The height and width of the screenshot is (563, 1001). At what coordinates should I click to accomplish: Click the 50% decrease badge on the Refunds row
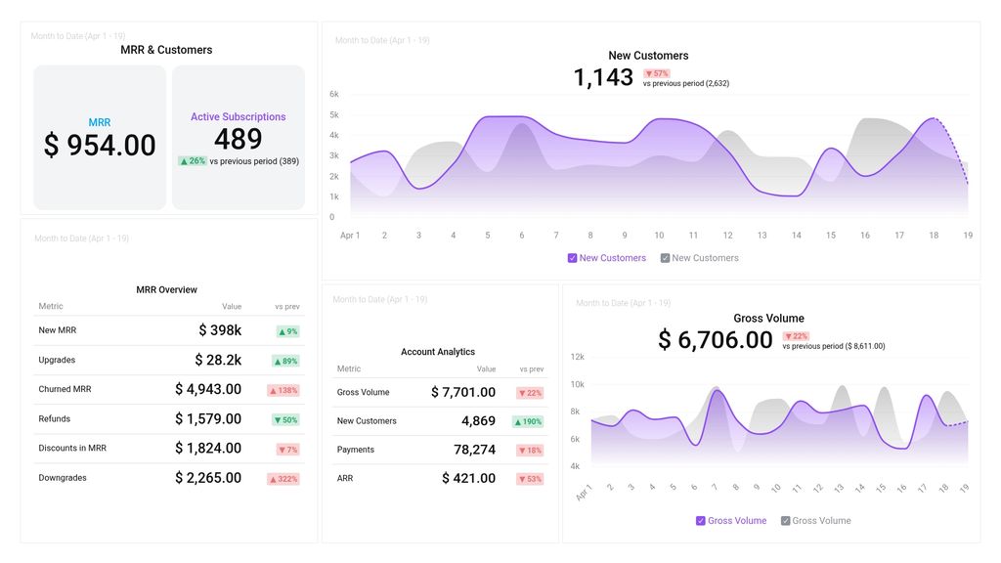(x=287, y=418)
